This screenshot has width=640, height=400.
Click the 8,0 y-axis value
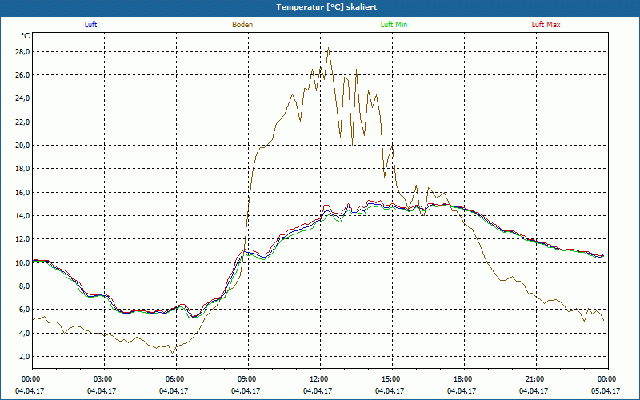25,286
